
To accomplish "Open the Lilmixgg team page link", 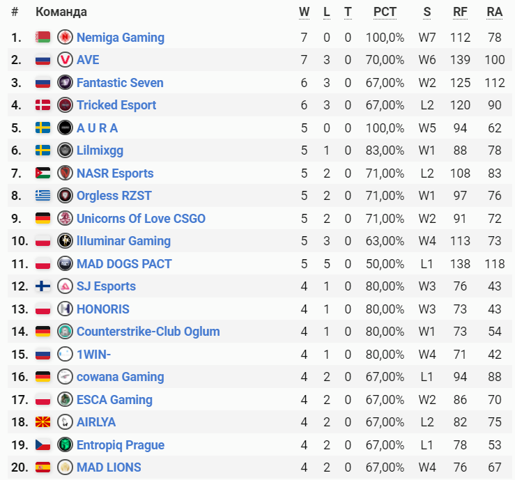I will 100,150.
